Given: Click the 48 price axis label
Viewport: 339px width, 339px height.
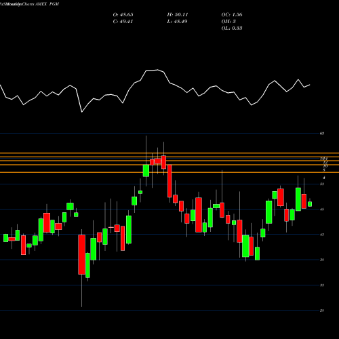Looking at the screenshot, I should click(322, 210).
